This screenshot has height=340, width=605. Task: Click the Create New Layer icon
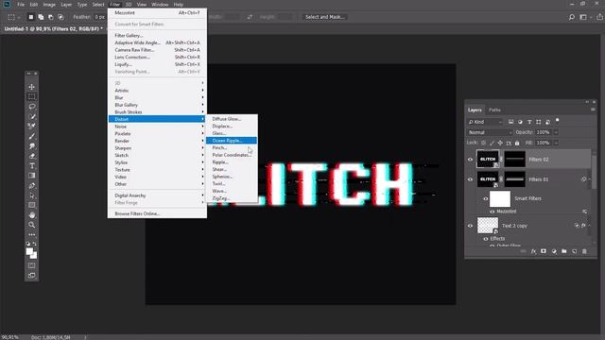[574, 251]
